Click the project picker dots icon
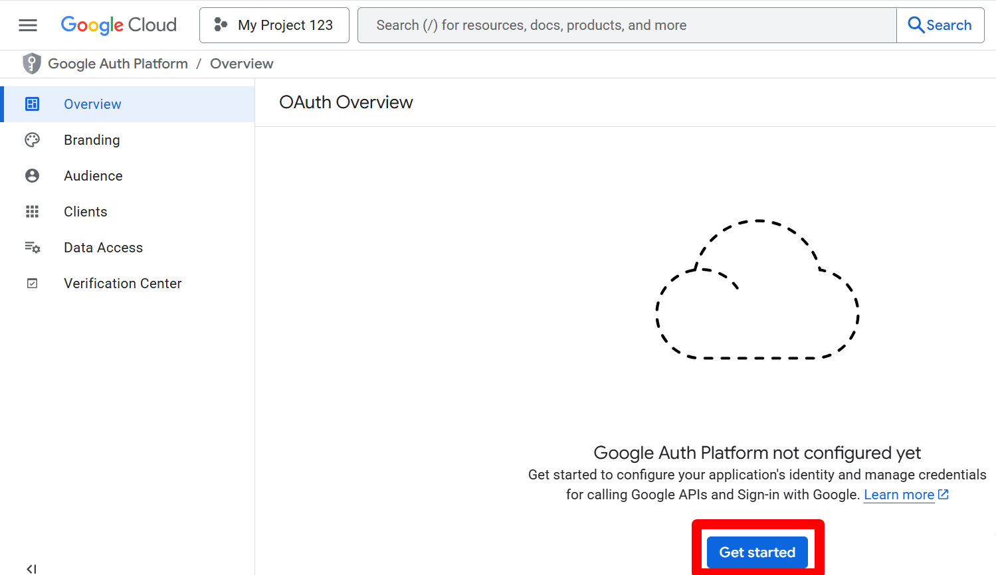 221,25
